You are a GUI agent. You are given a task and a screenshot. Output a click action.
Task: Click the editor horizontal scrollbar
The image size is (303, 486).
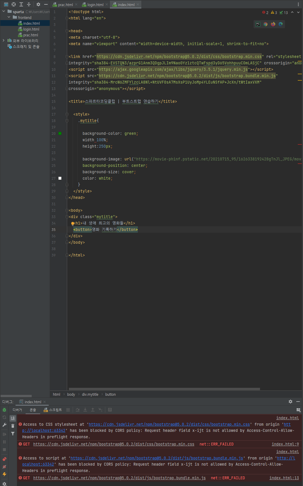click(164, 389)
